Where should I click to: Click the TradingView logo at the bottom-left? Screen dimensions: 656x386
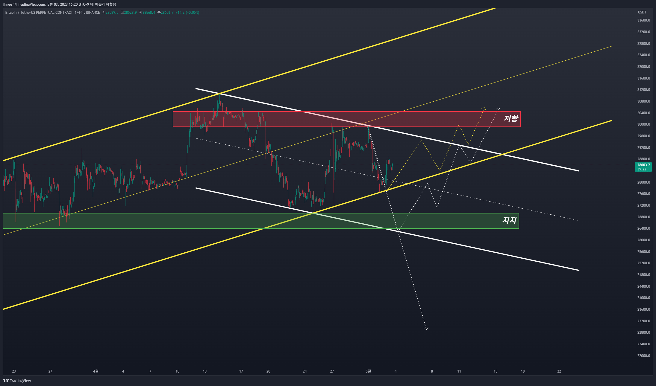click(x=17, y=381)
